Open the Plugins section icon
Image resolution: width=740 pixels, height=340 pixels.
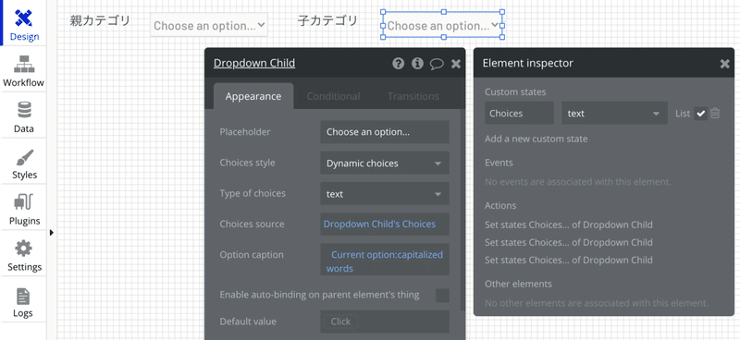pyautogui.click(x=24, y=202)
